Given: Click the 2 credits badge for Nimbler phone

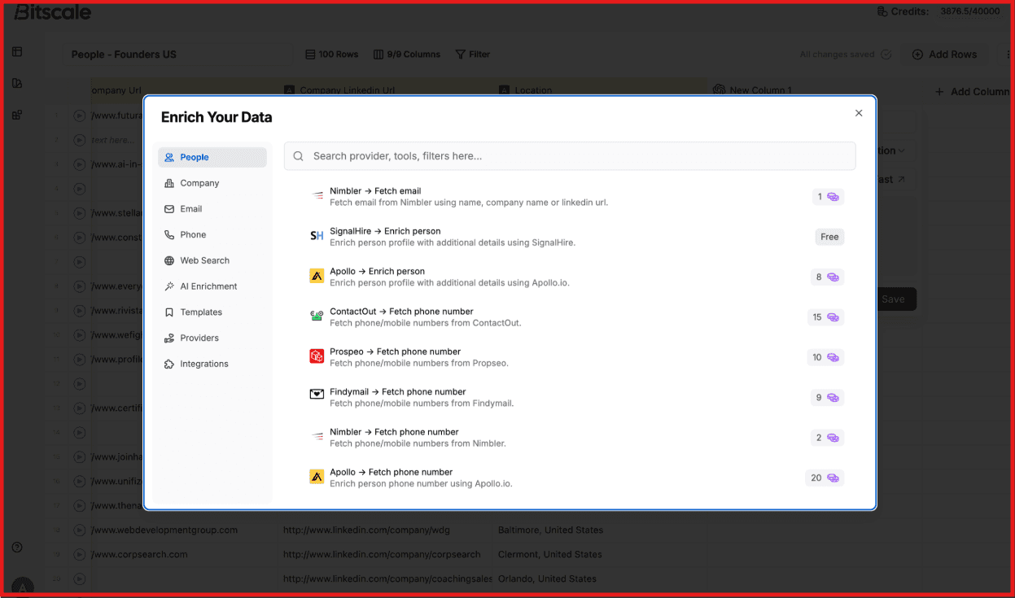Looking at the screenshot, I should [x=828, y=438].
